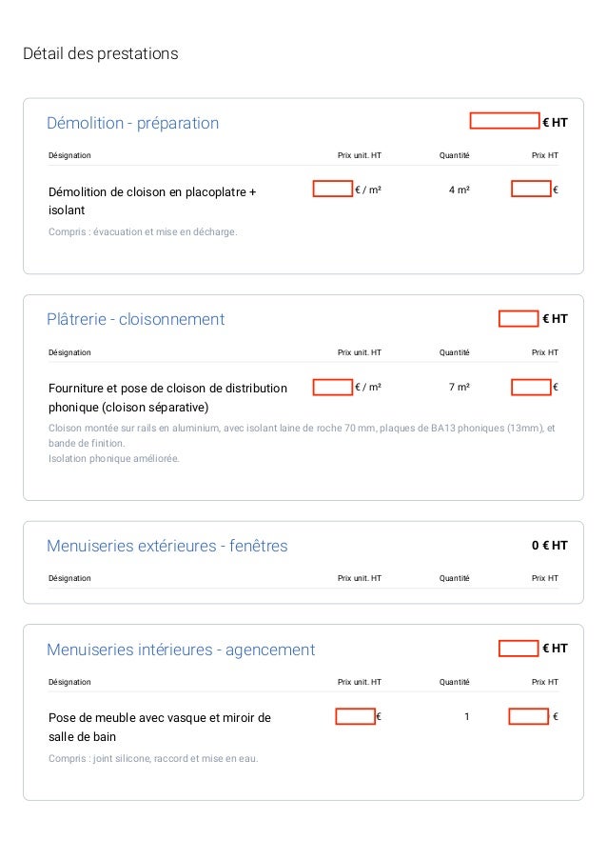Select the unit price box for cloison phonique
607x860 pixels.
coord(332,388)
